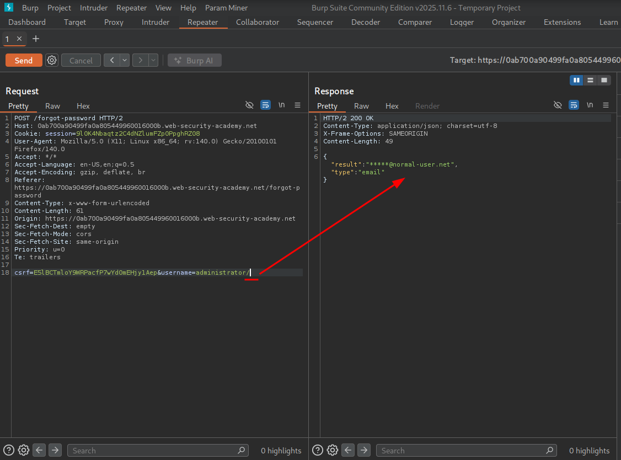Switch Response view to Hex

[392, 106]
